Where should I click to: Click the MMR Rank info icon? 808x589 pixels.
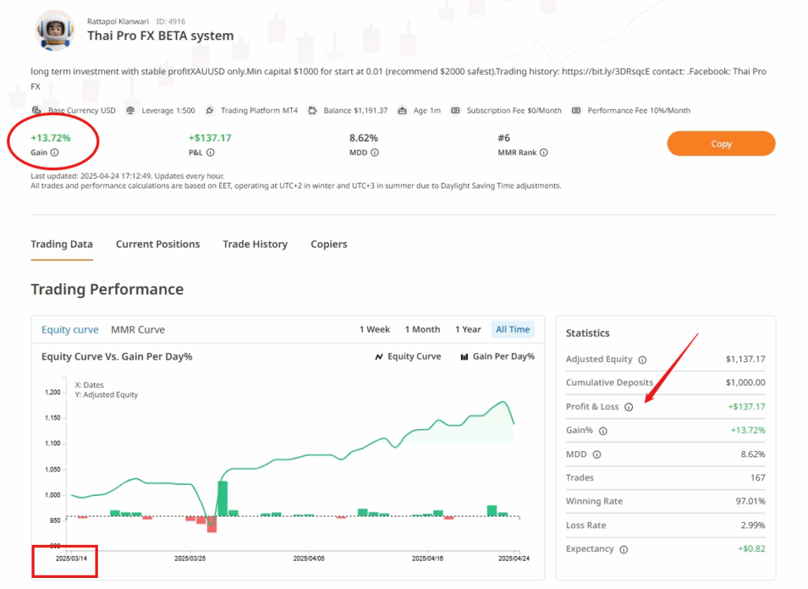(x=544, y=153)
